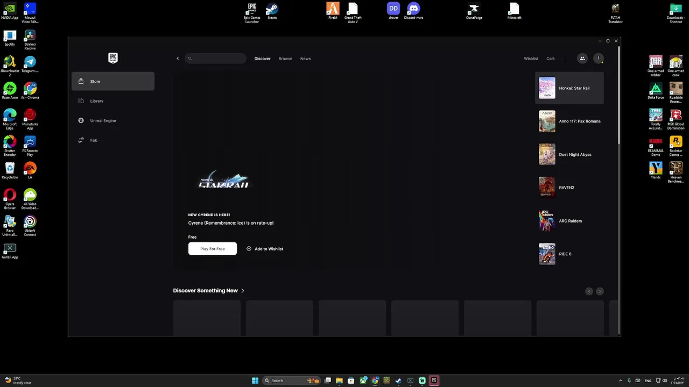Screen dimensions: 689x387
Task: Open Task View on the taskbar
Action: [x=327, y=381]
